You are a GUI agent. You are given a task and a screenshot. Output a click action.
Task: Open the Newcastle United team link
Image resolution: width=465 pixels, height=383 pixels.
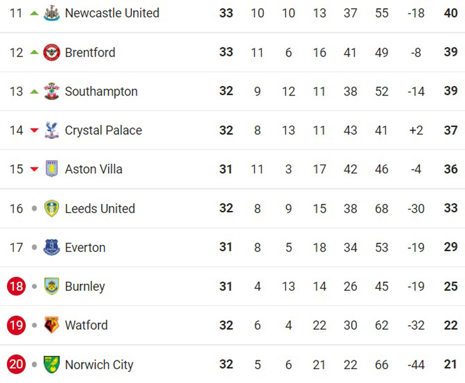(x=112, y=13)
